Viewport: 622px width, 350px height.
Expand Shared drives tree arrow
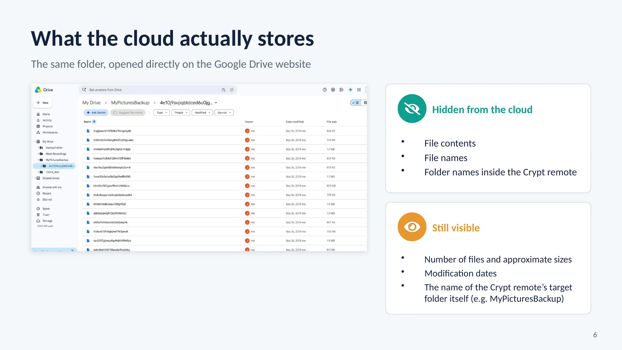tap(35, 178)
